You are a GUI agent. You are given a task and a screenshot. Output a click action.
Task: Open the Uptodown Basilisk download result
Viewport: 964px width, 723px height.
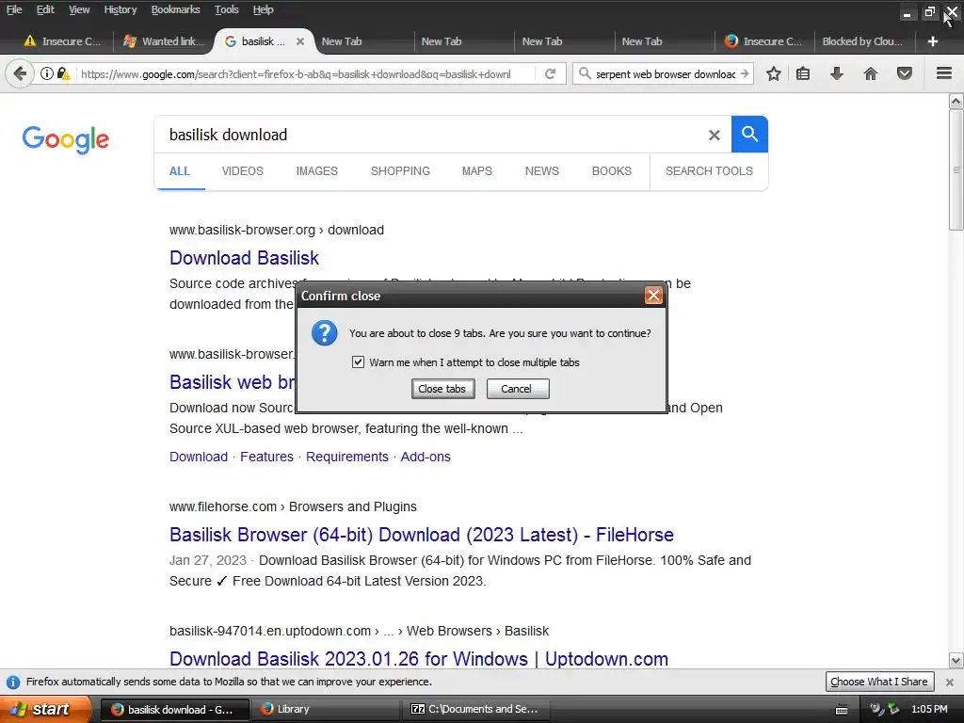coord(419,658)
